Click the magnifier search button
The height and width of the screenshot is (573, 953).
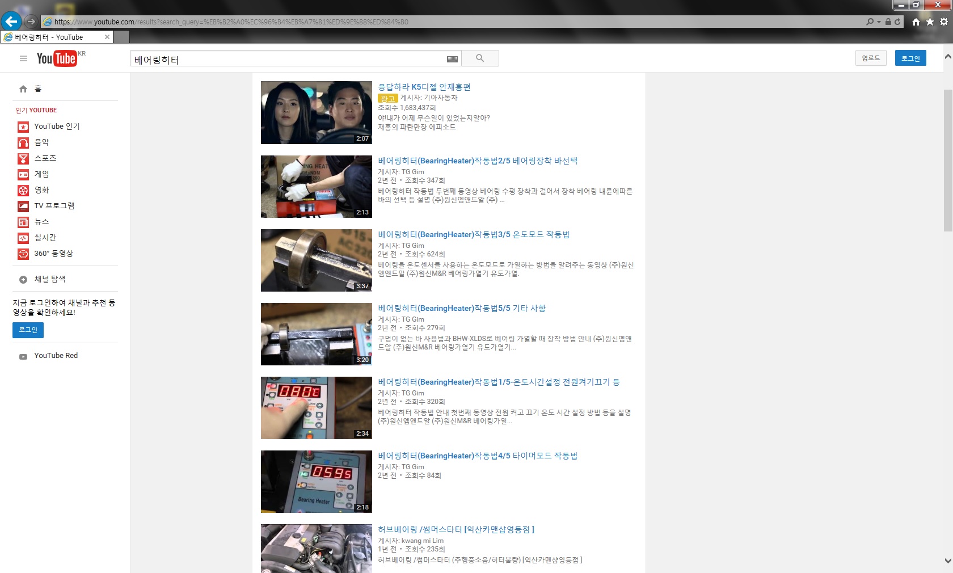pos(480,58)
